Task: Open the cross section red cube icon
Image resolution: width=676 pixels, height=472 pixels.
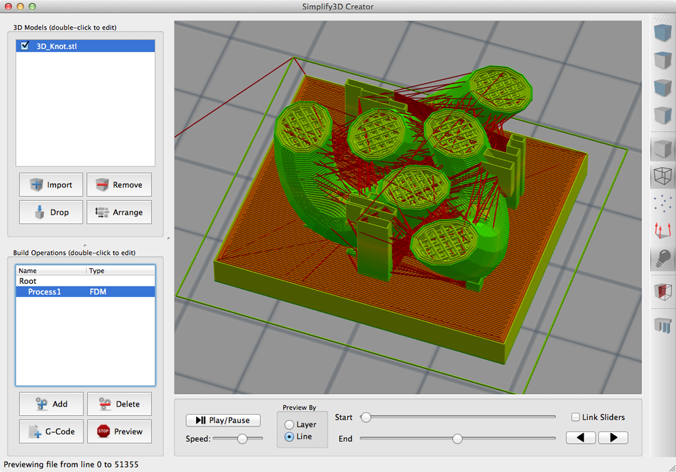Action: (661, 292)
